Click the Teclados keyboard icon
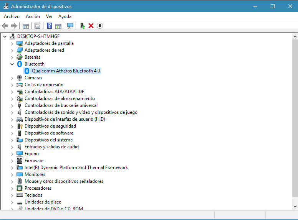This screenshot has height=220, width=298. (x=19, y=195)
